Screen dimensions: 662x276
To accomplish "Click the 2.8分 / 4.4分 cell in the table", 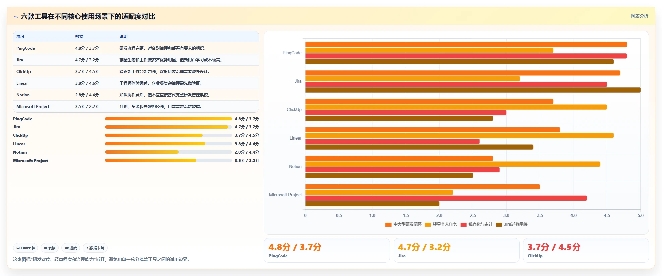I will click(x=87, y=95).
